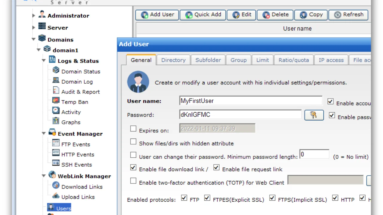The width and height of the screenshot is (383, 215).
Task: Open the Subfolder tab
Action: [x=208, y=60]
